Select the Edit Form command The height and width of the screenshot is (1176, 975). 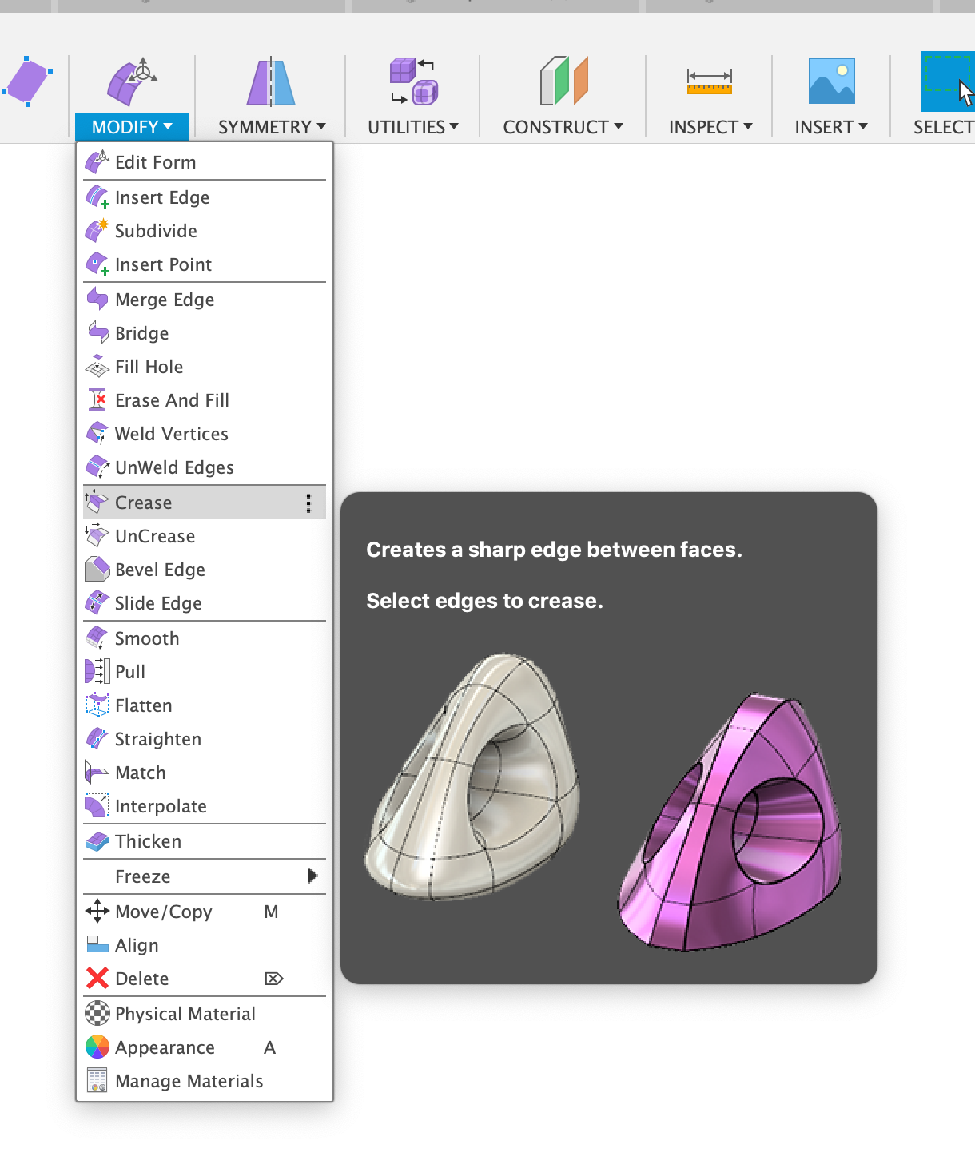click(155, 161)
